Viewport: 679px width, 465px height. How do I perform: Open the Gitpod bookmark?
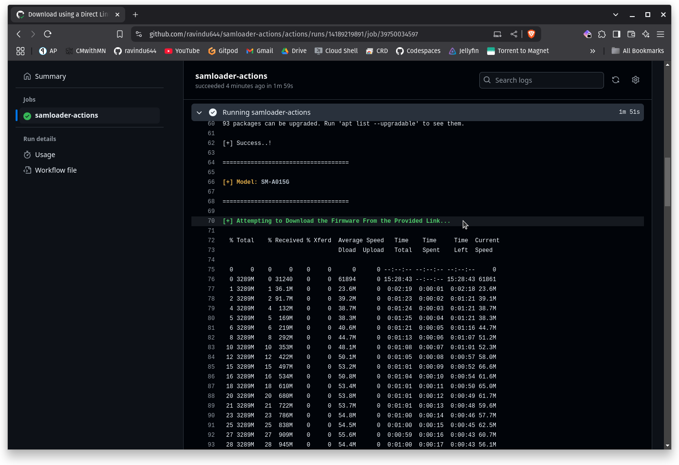(x=223, y=51)
